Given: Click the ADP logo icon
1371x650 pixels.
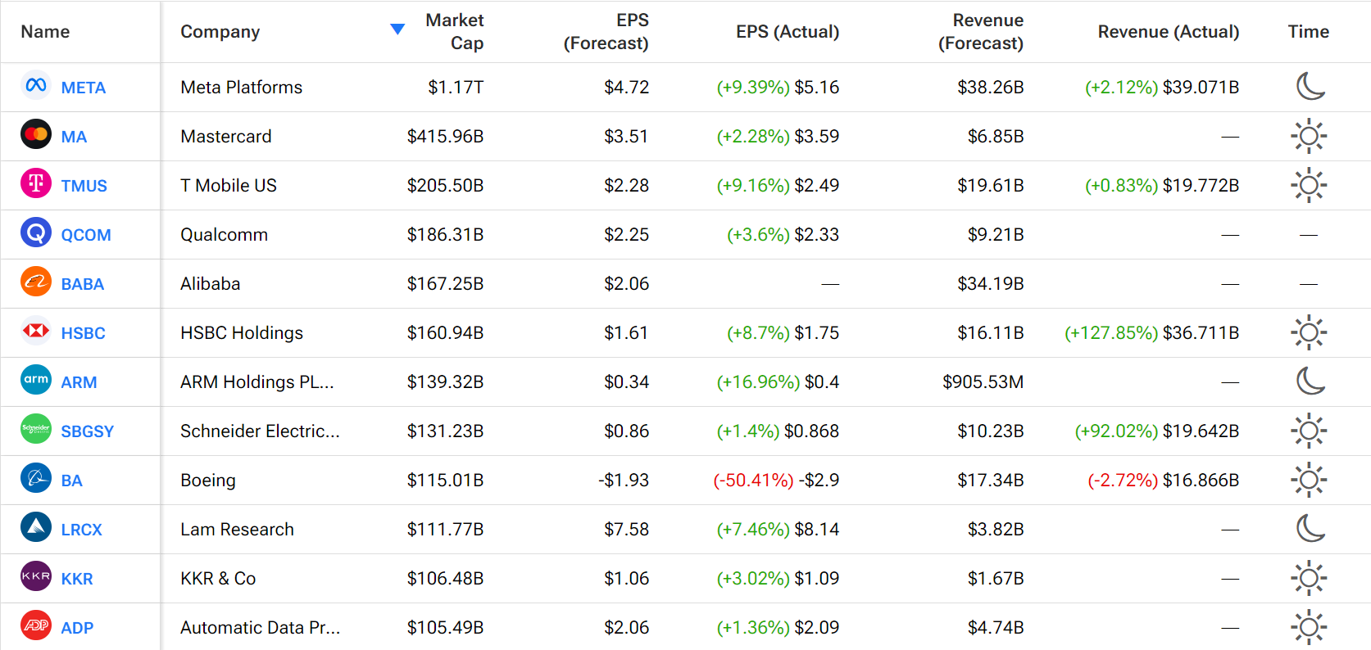Looking at the screenshot, I should [36, 625].
